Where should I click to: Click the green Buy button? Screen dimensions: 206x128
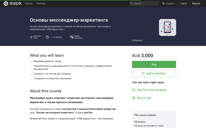coord(154,65)
